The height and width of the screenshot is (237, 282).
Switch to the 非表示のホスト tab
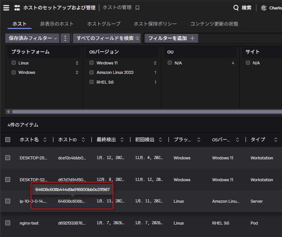click(x=57, y=24)
